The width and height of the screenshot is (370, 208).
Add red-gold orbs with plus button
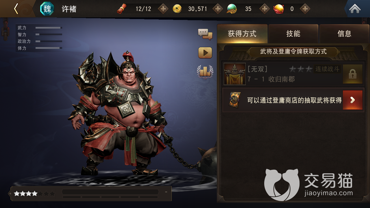(x=305, y=9)
